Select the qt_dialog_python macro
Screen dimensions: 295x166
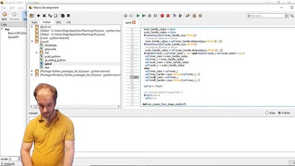coord(55,60)
